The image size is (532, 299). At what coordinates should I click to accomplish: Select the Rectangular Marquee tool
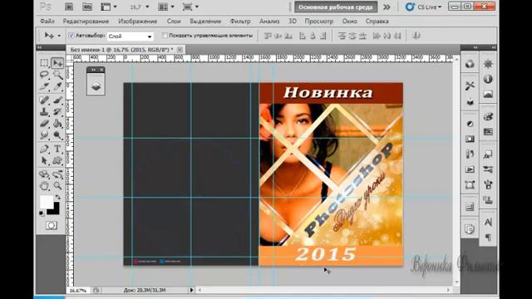tap(44, 63)
